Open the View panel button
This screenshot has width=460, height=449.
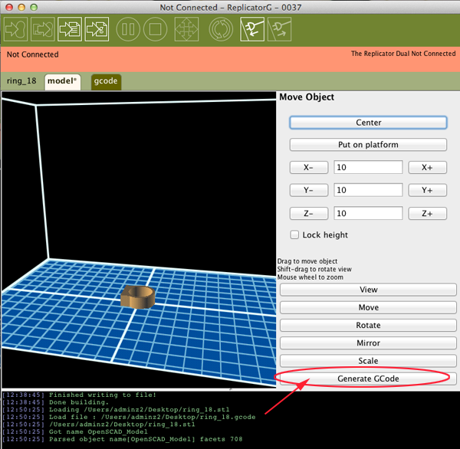(x=368, y=290)
